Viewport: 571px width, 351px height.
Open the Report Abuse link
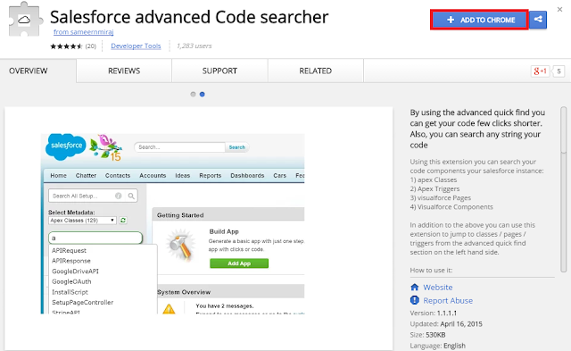point(448,301)
